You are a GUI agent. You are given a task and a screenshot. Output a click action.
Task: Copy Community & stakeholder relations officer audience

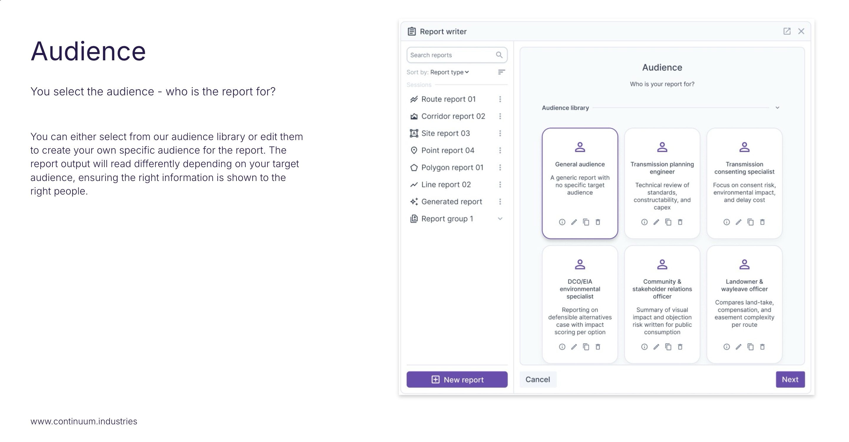tap(668, 347)
